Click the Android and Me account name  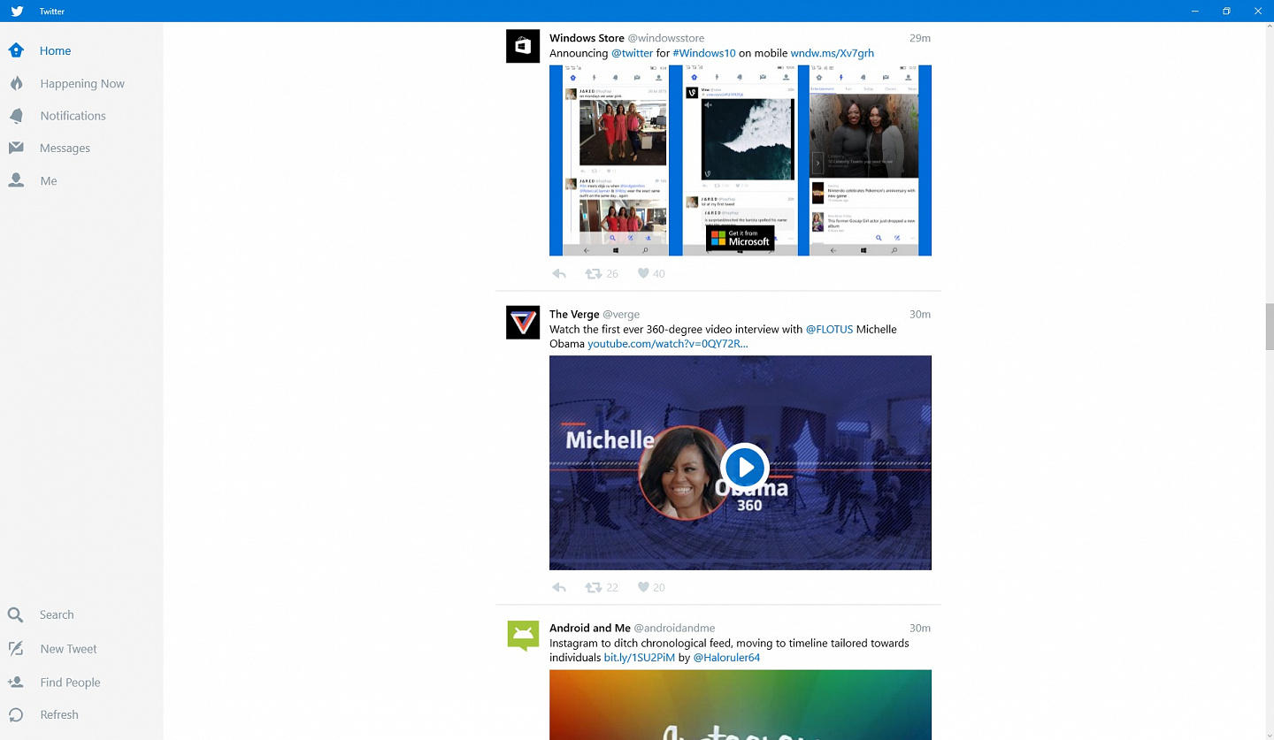click(x=590, y=628)
